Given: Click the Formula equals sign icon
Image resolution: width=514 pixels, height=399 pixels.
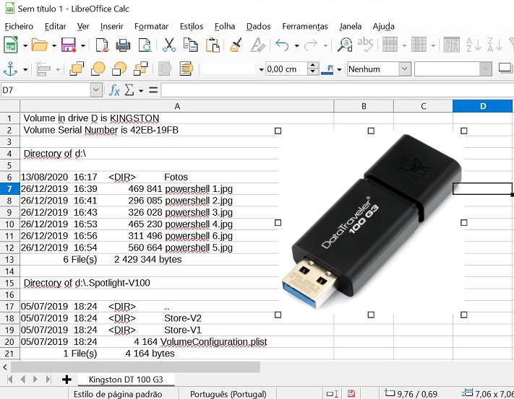Looking at the screenshot, I should coord(153,90).
